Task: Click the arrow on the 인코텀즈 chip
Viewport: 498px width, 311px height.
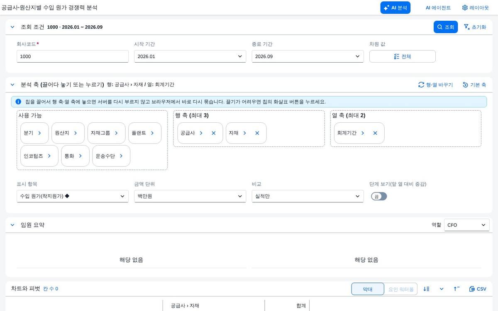Action: (49, 156)
